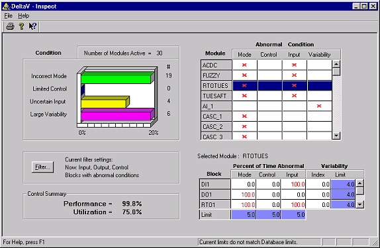Click the status bar database limits message
This screenshot has width=380, height=248.
(x=248, y=242)
